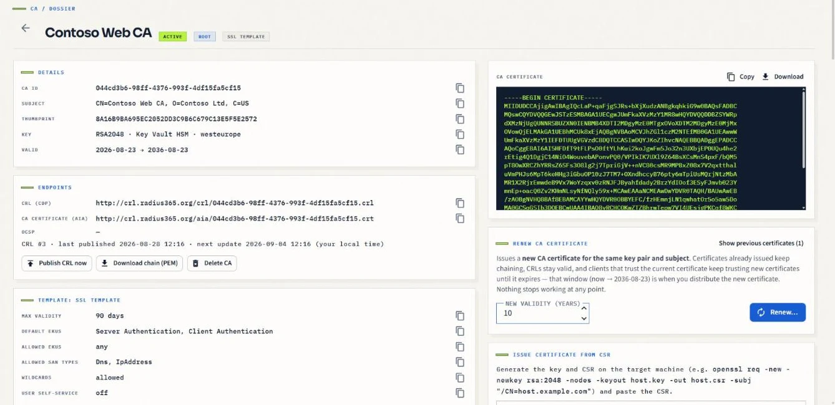Delete CA button

212,263
